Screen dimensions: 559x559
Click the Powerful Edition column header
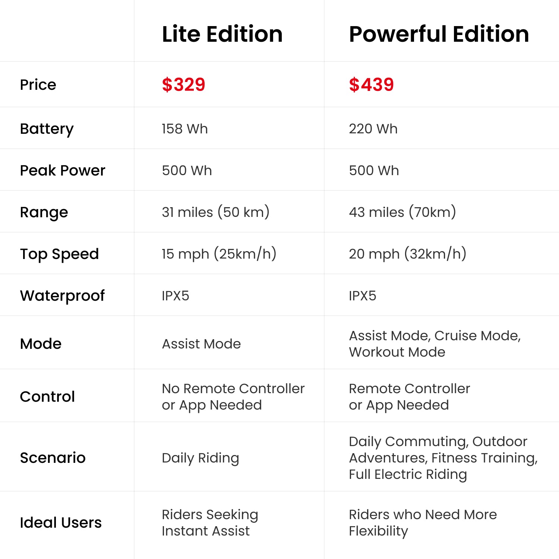[439, 34]
